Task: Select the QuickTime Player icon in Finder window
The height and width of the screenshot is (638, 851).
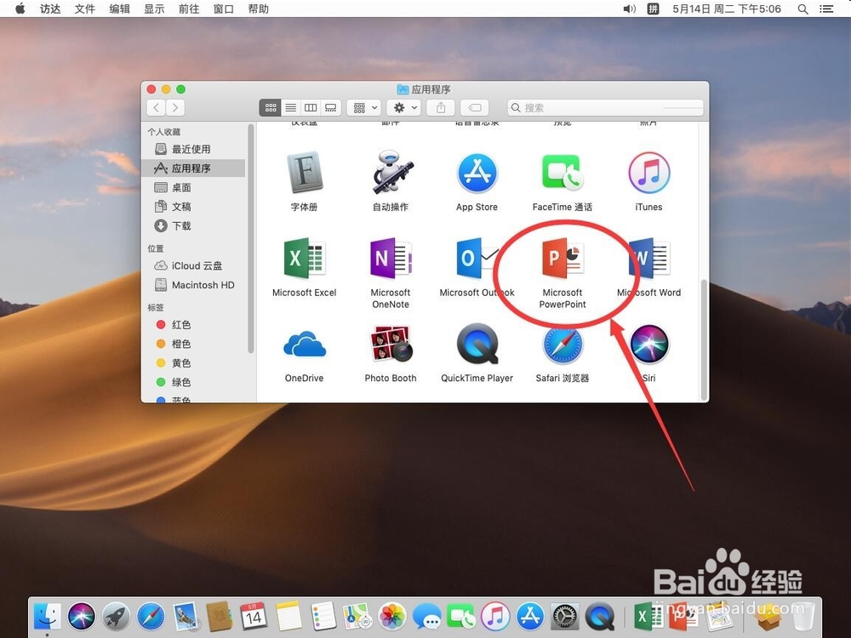Action: 477,344
